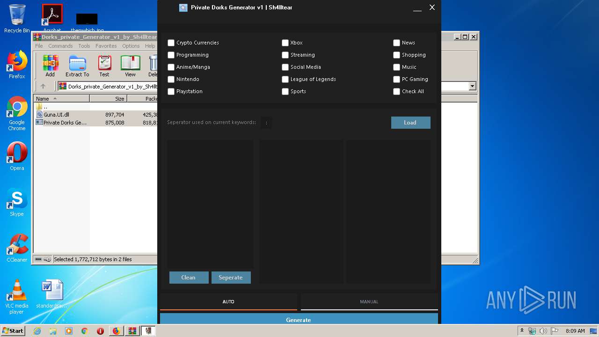599x337 pixels.
Task: Open Windows Explorer folder taskbar icon
Action: [x=53, y=331]
